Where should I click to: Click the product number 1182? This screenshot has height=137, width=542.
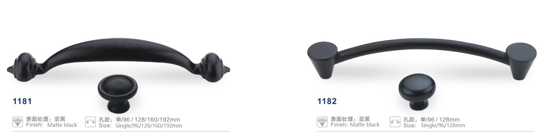[327, 101]
